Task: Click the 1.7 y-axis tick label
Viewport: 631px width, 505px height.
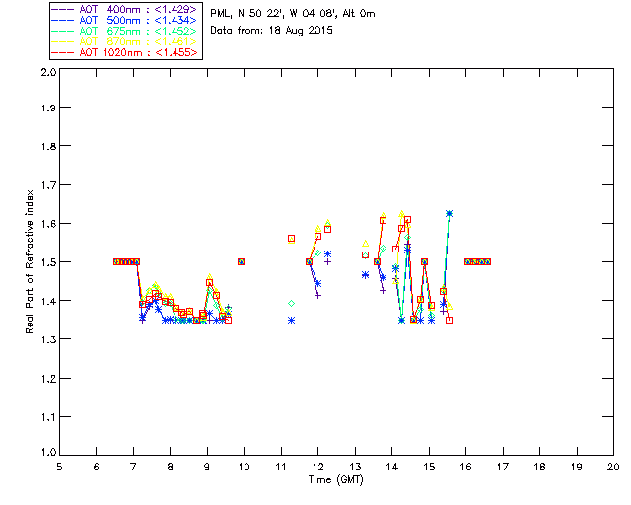Action: click(x=48, y=185)
